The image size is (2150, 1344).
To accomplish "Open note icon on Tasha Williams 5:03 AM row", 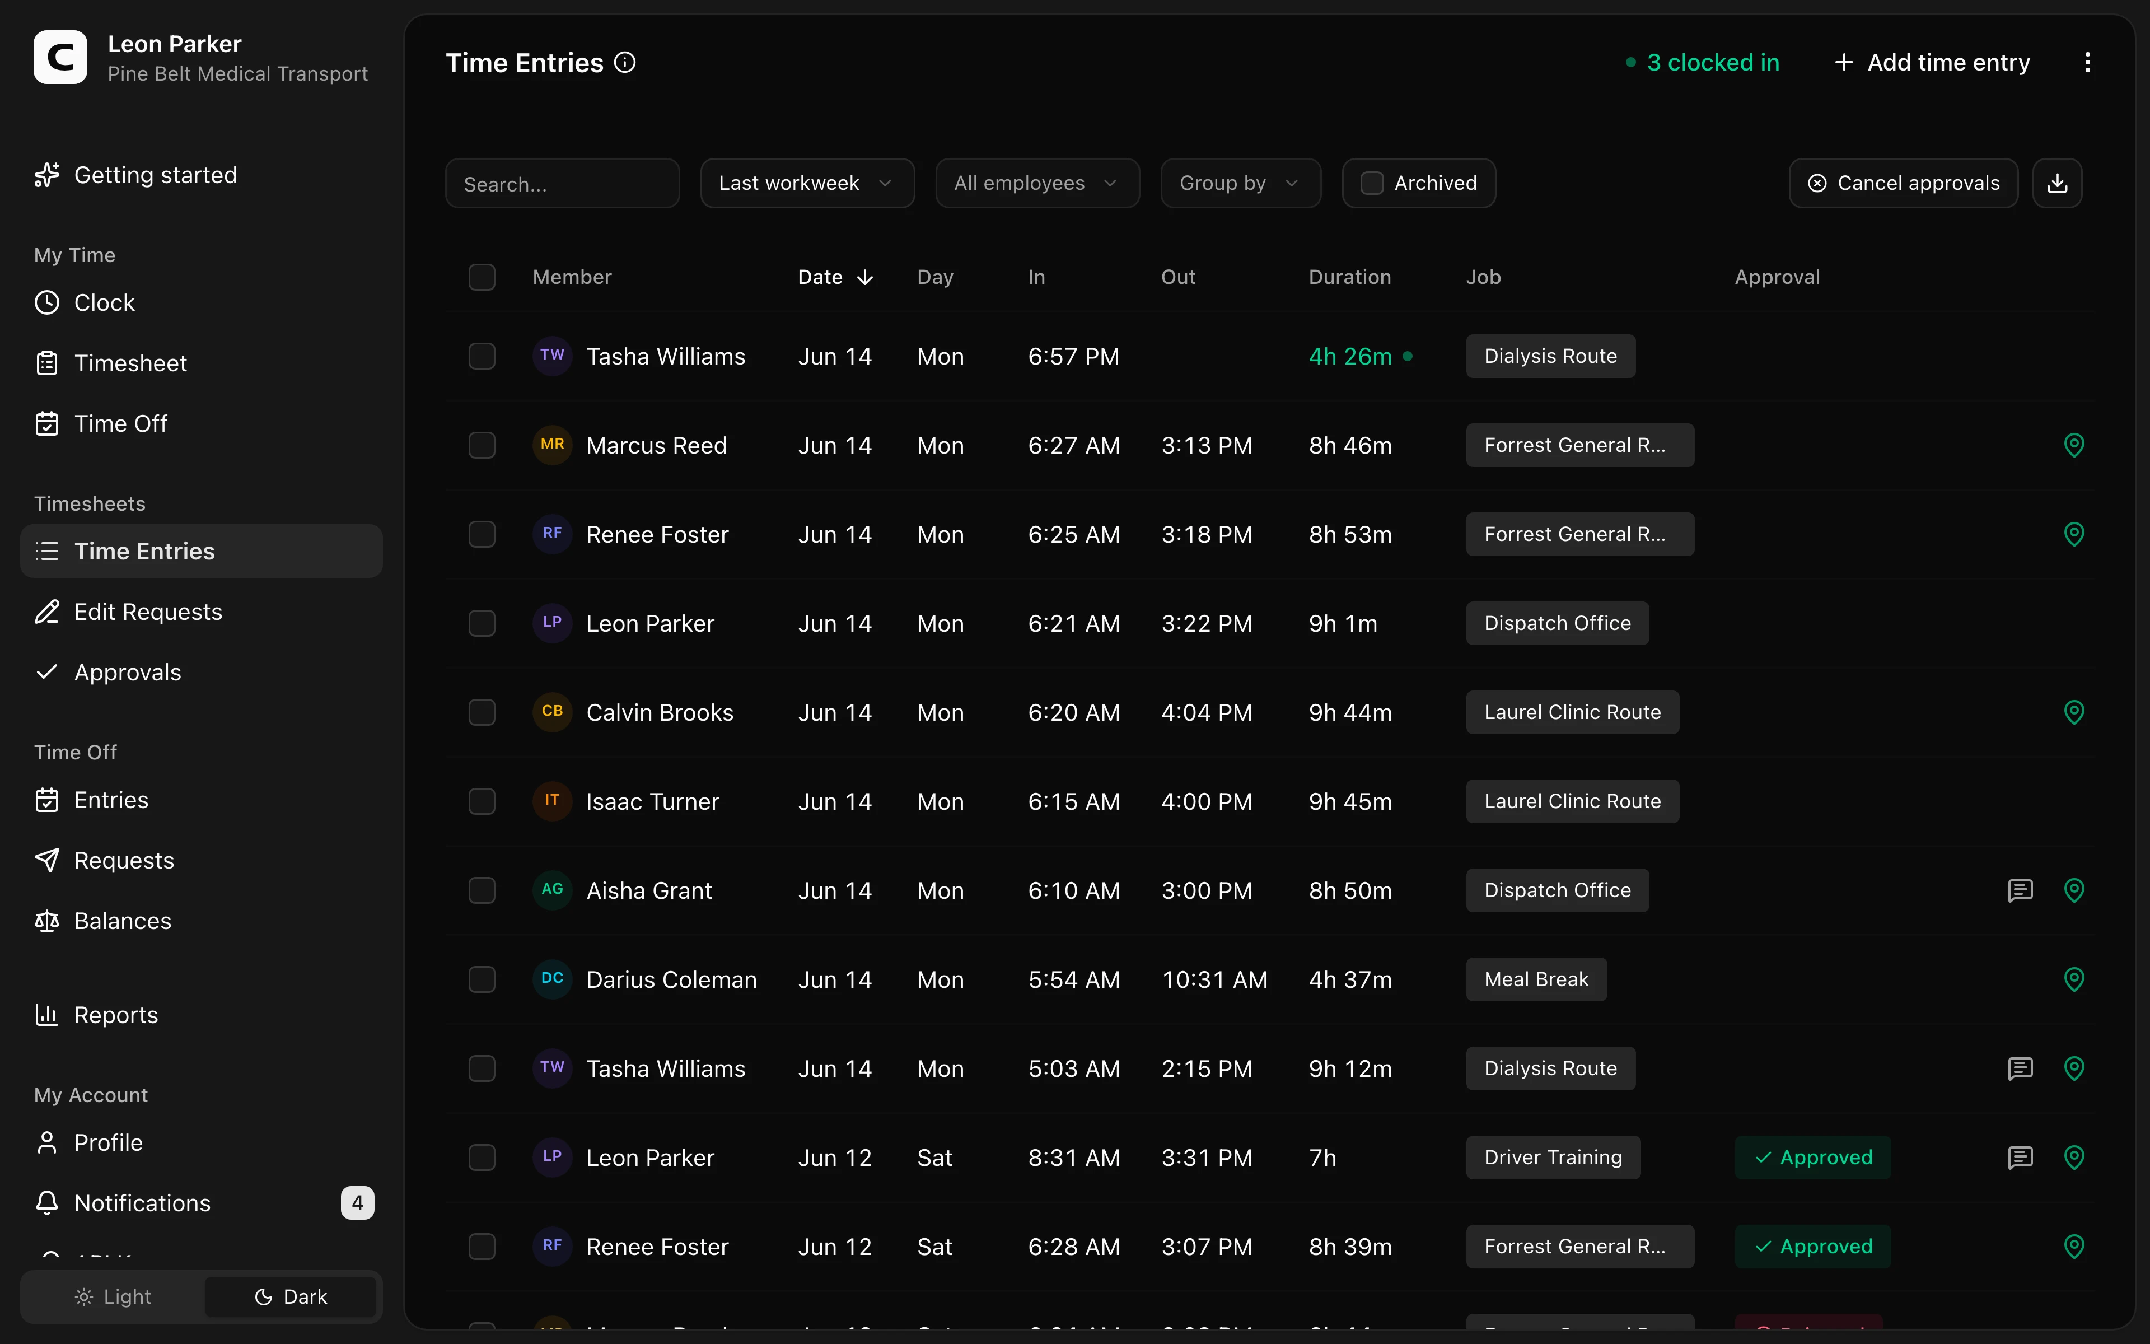I will pyautogui.click(x=2020, y=1067).
